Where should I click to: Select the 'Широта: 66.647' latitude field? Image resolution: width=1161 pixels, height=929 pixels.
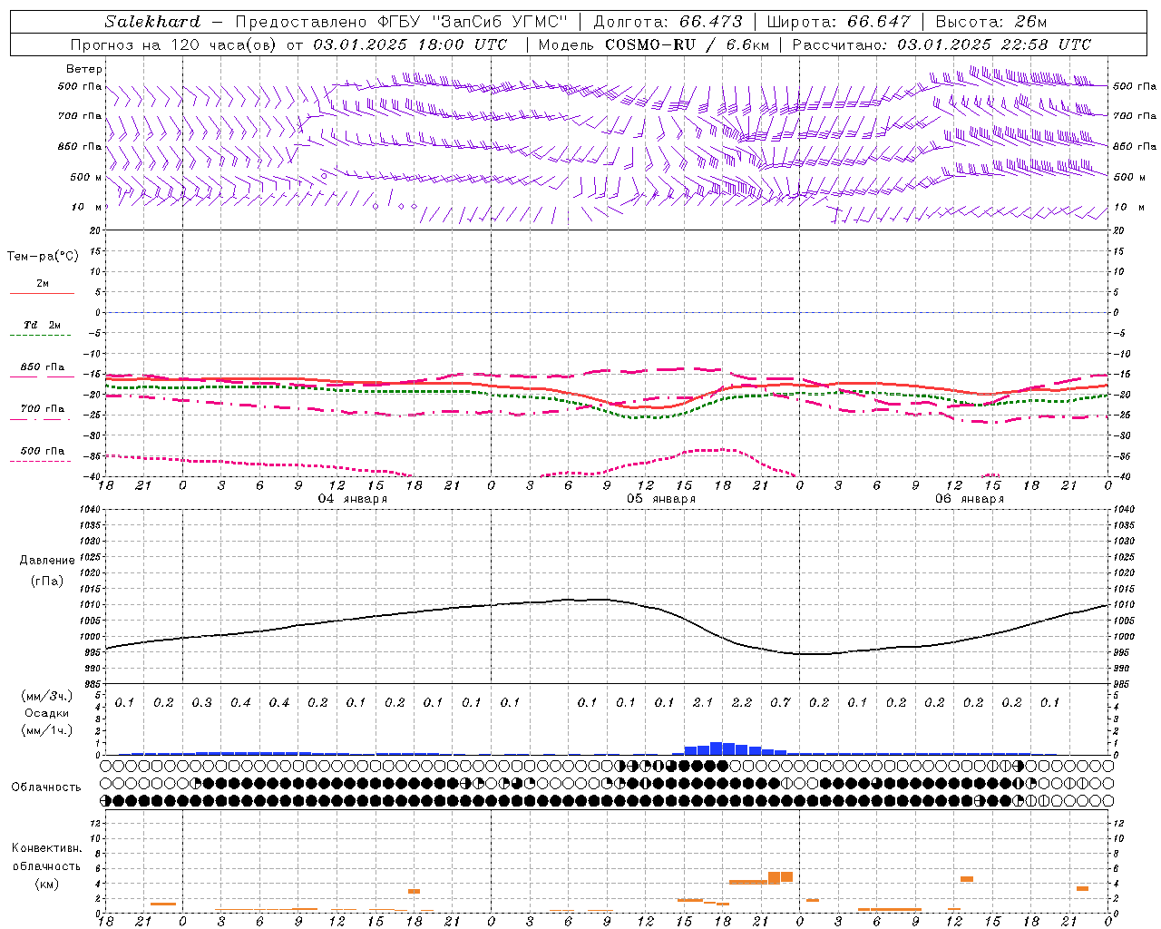click(x=839, y=22)
